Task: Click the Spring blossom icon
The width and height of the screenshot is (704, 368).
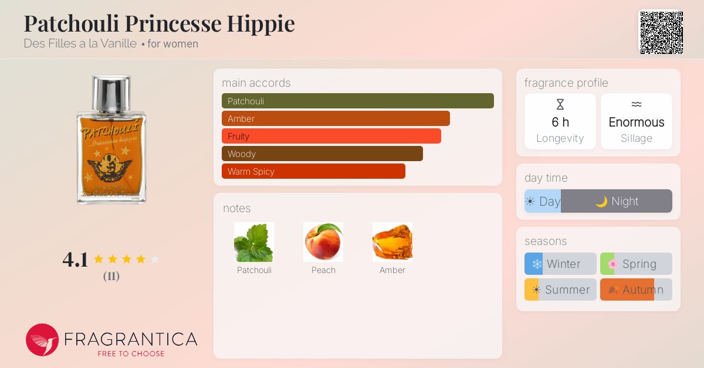Action: 612,264
